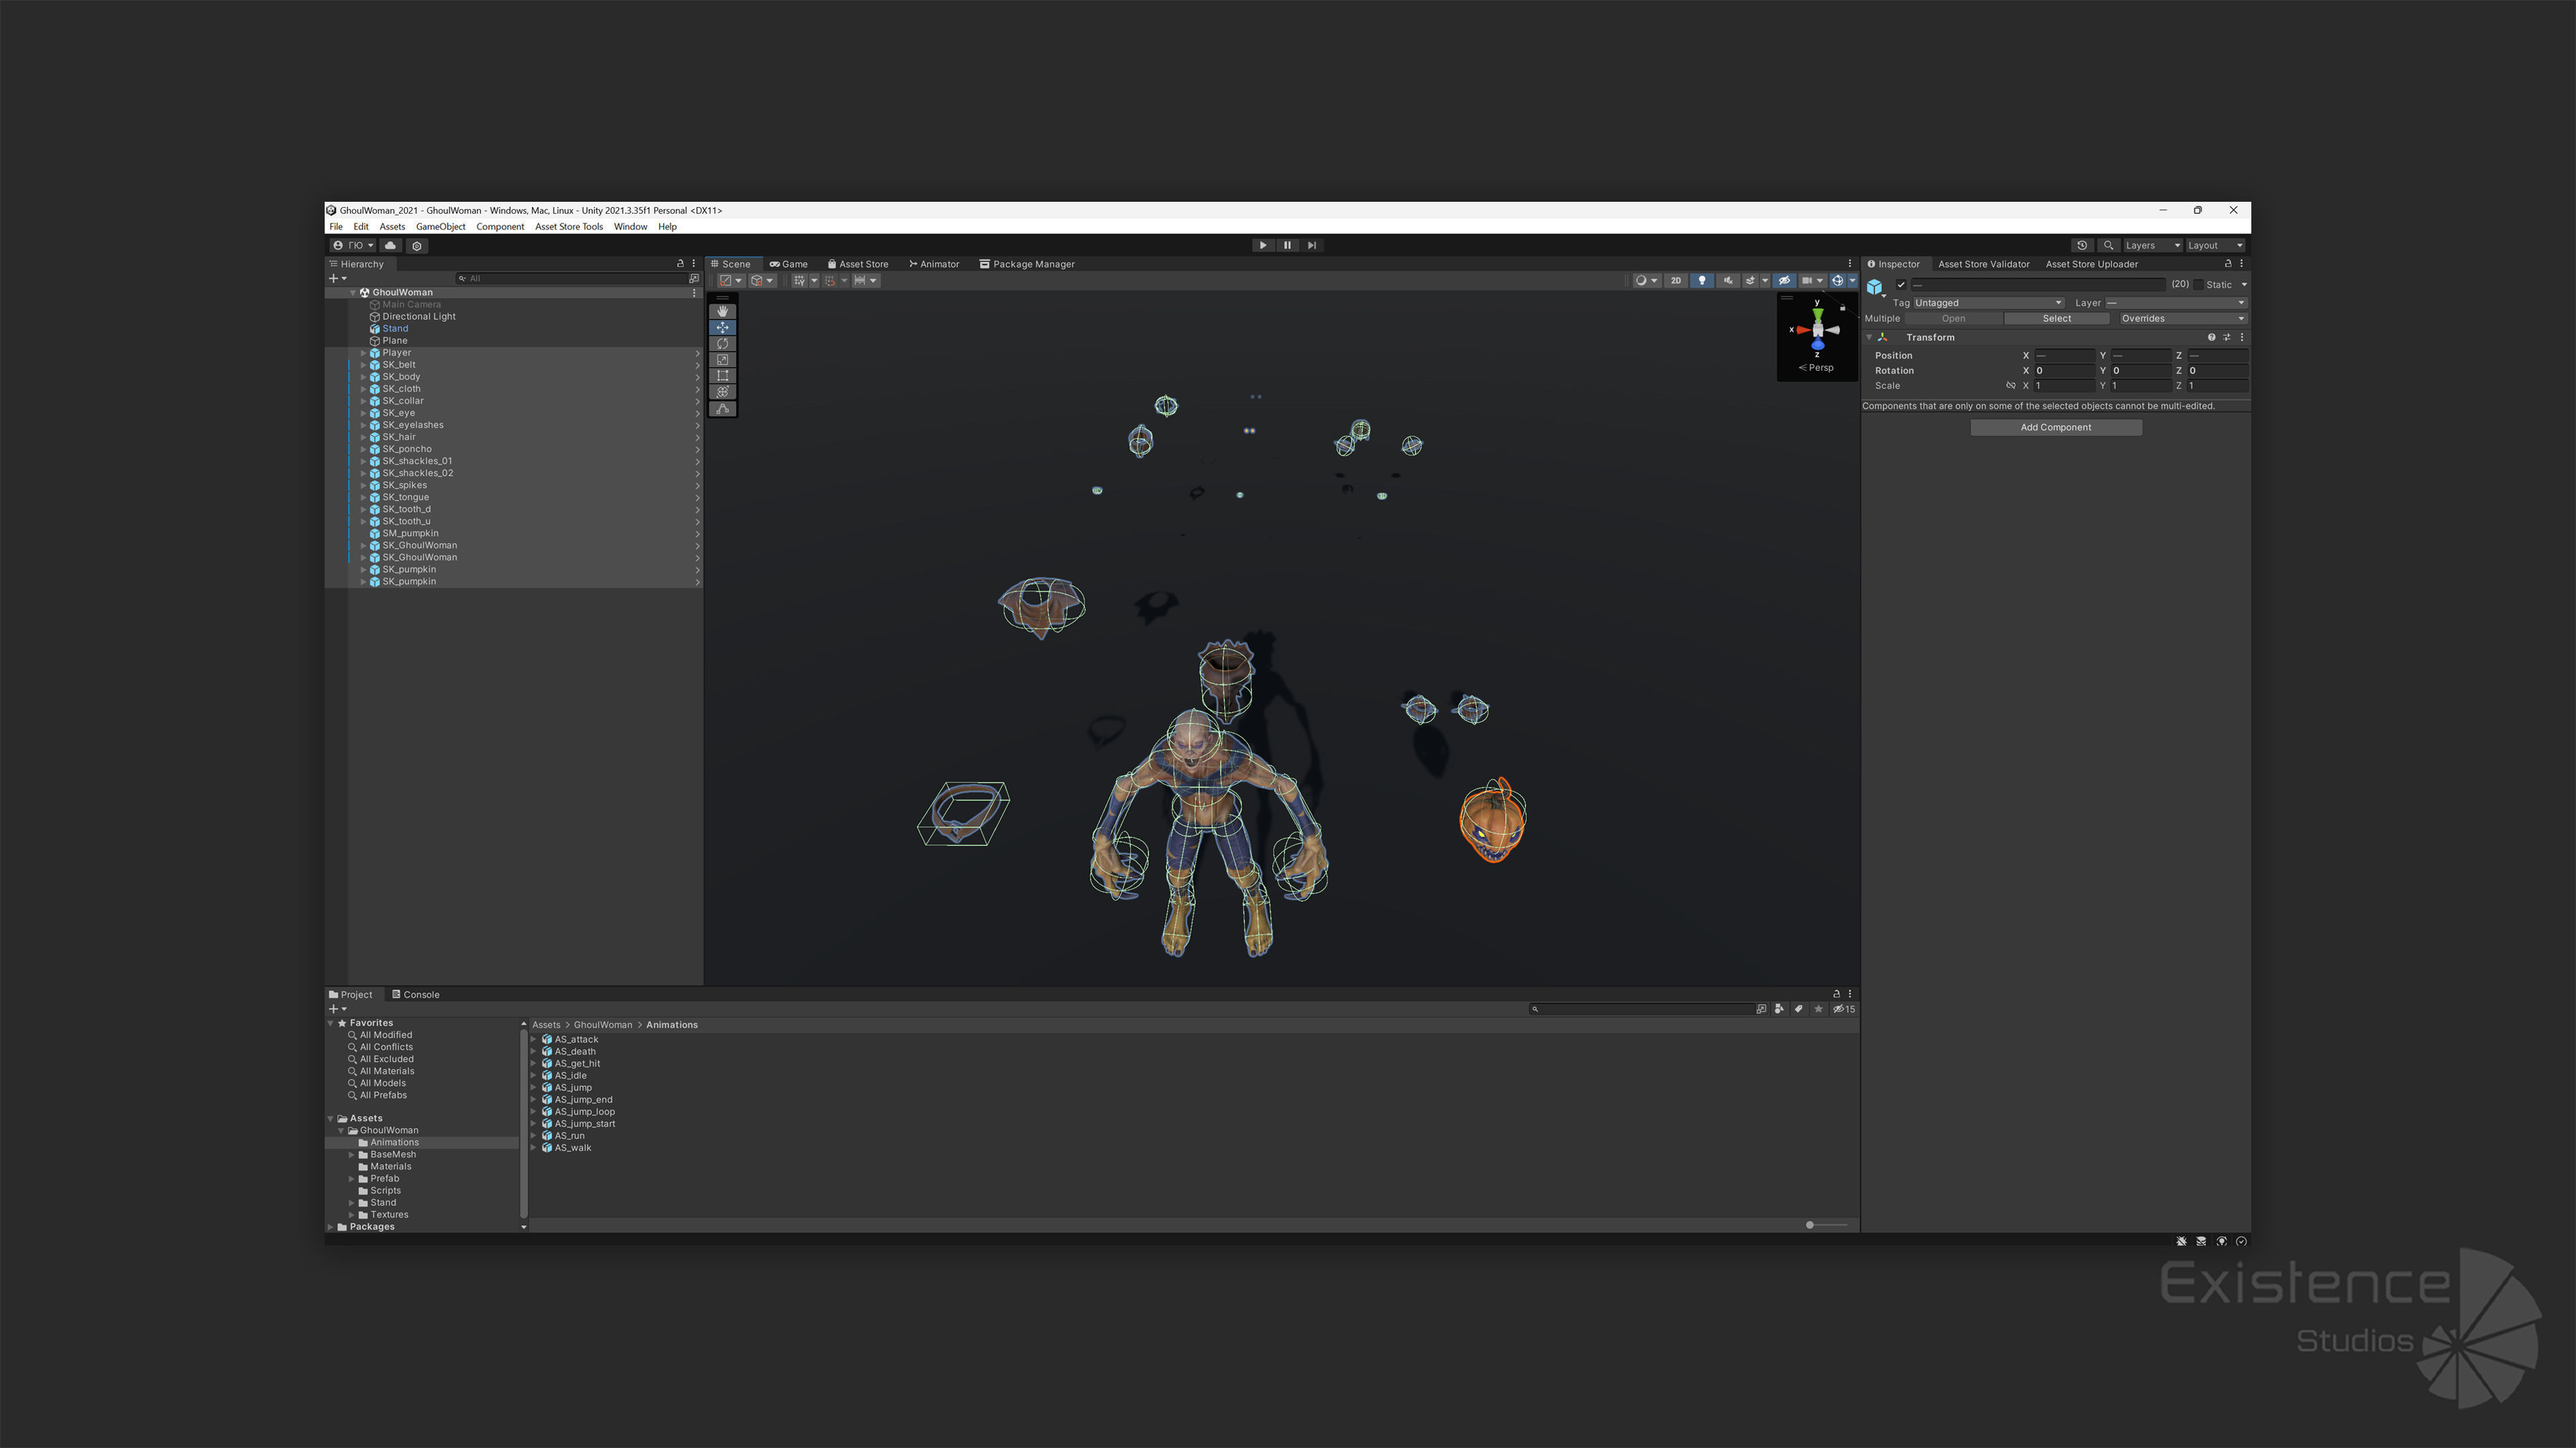Click the Add Component button
Viewport: 2576px width, 1448px height.
2055,428
